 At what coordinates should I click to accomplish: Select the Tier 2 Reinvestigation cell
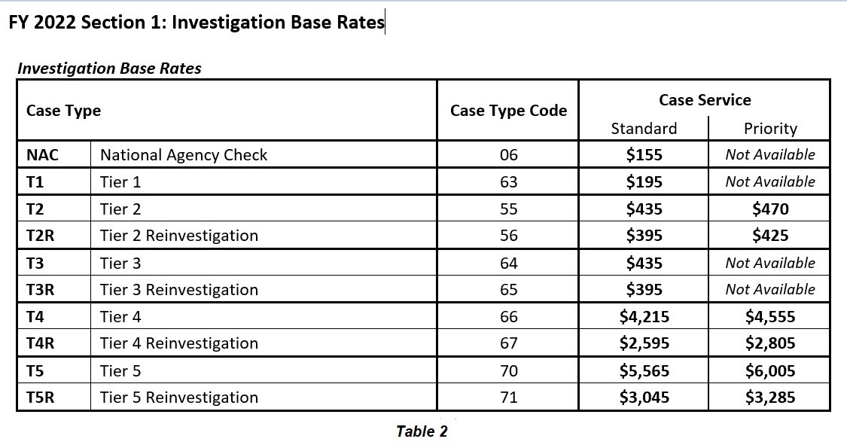(x=179, y=236)
